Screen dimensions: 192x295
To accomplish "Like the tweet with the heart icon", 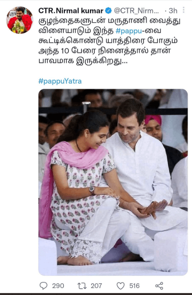I will pos(121,286).
